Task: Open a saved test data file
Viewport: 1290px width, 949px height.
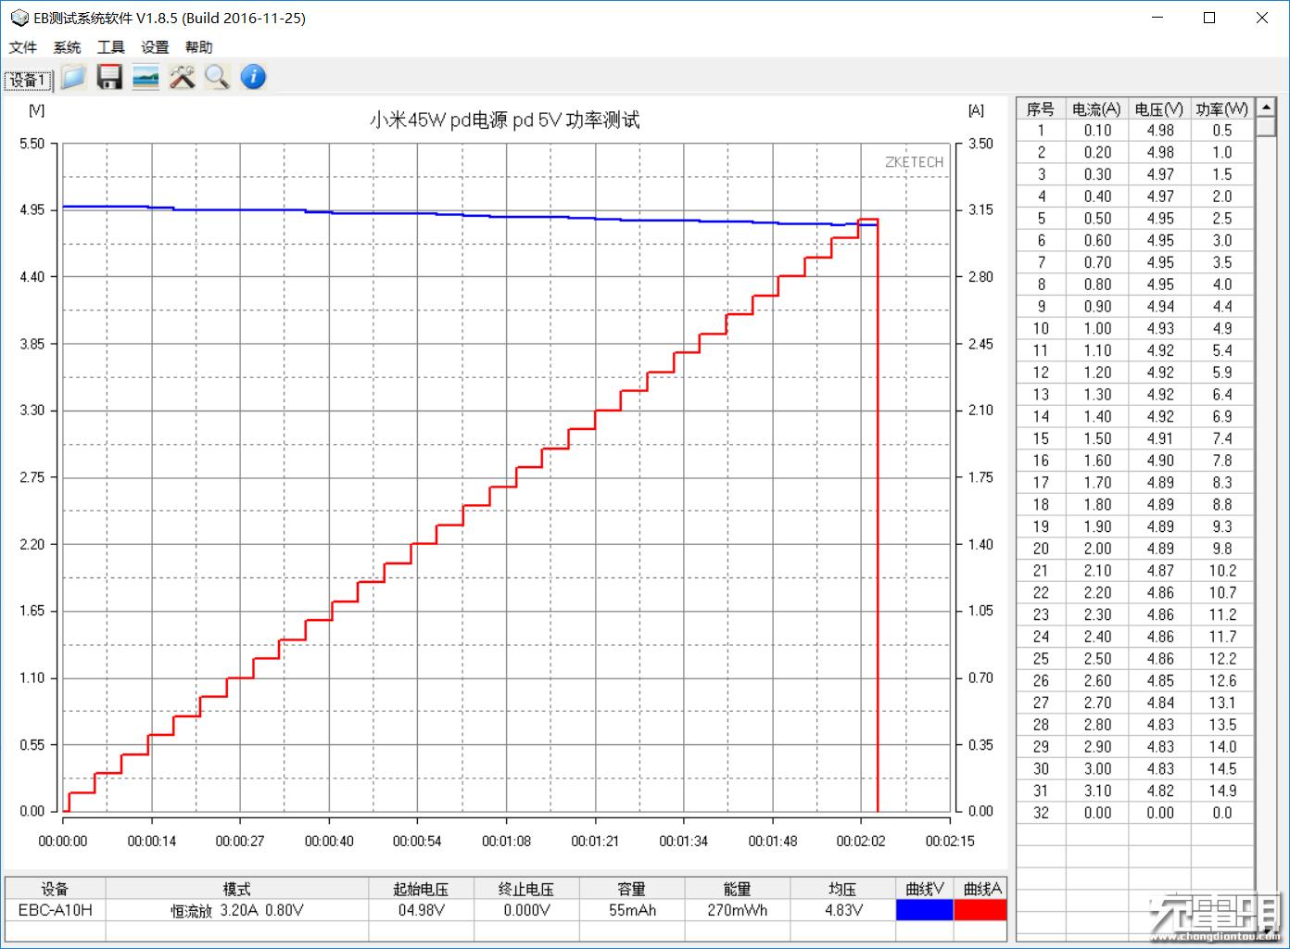Action: click(72, 78)
